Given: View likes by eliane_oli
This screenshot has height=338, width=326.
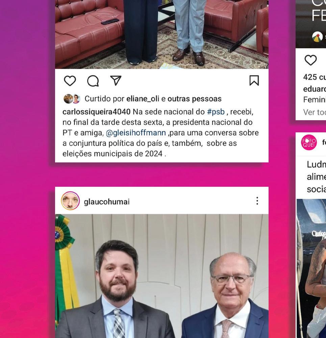Looking at the screenshot, I should pyautogui.click(x=143, y=99).
